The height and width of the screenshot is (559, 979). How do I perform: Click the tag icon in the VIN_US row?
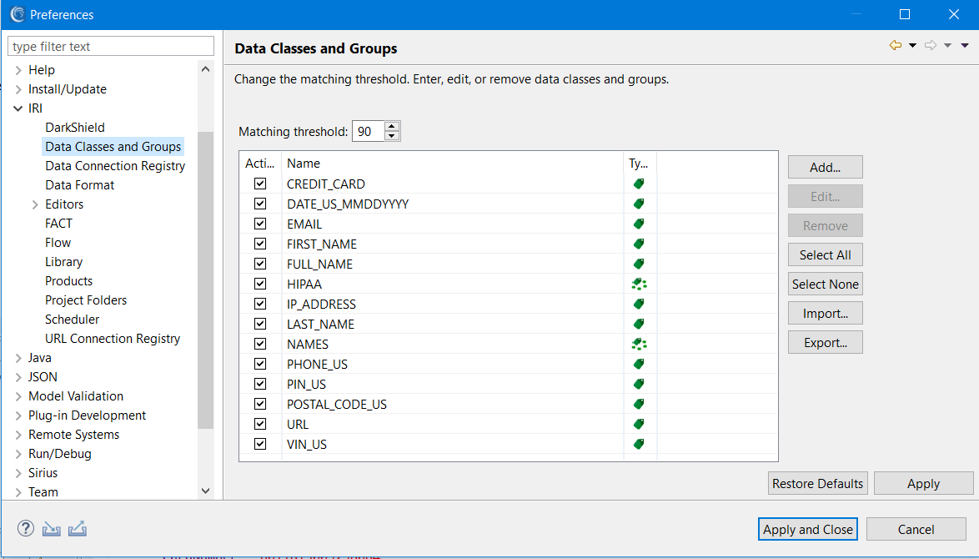639,444
